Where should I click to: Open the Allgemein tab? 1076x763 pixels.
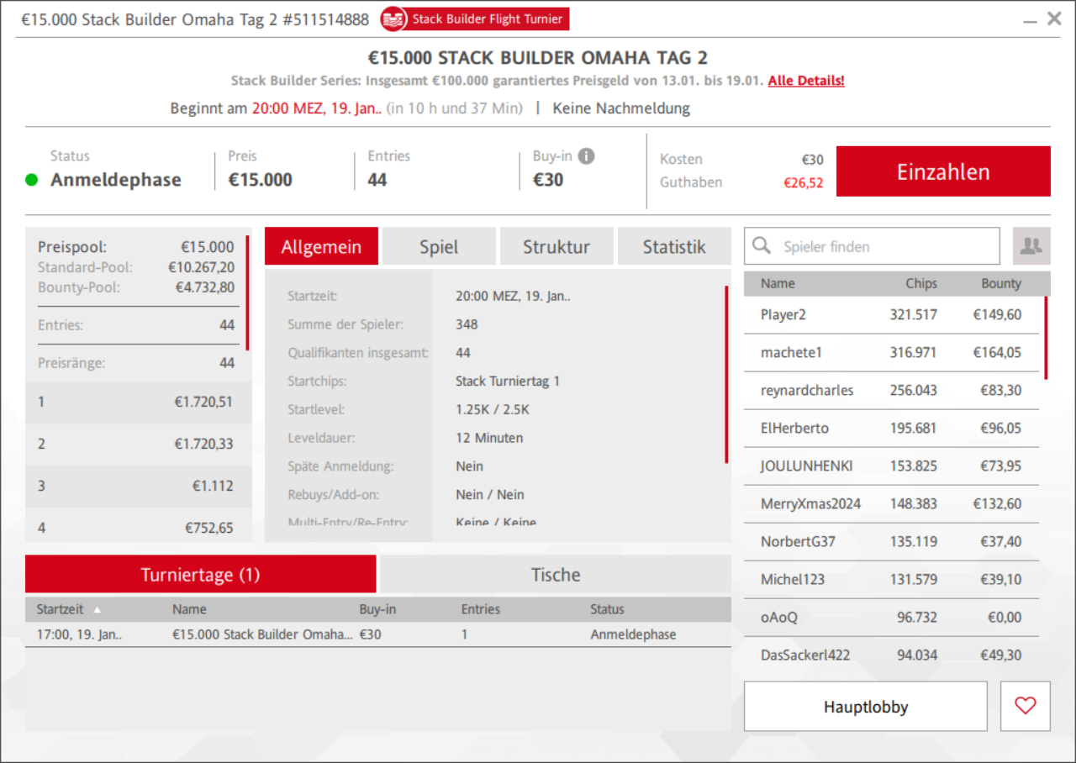coord(321,246)
